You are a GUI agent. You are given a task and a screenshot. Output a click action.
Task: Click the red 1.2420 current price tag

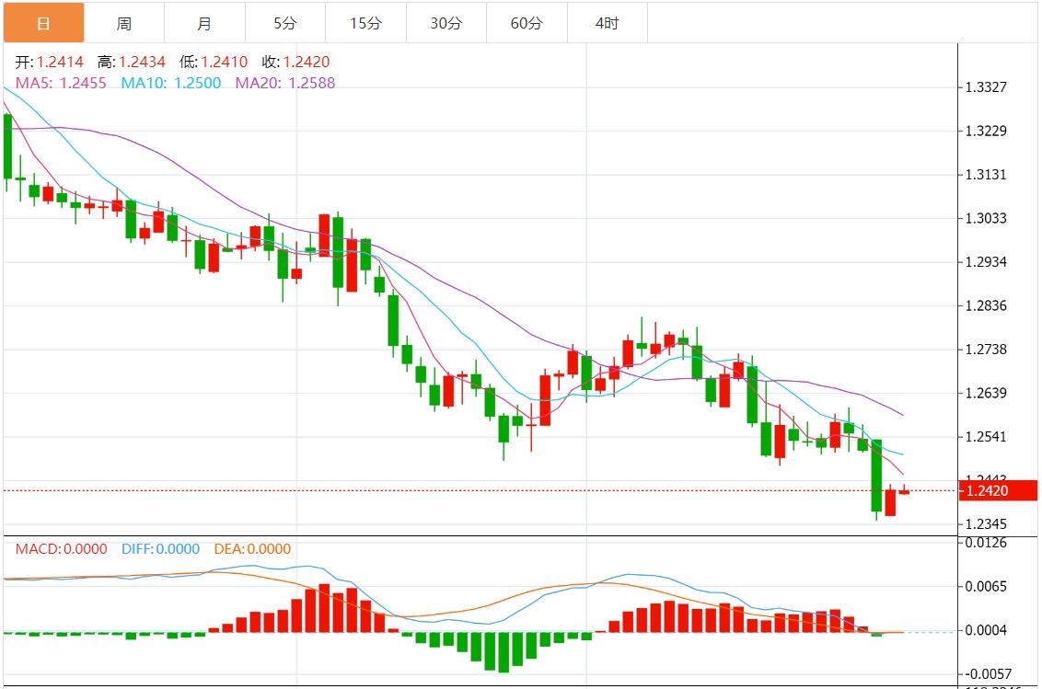pos(997,491)
